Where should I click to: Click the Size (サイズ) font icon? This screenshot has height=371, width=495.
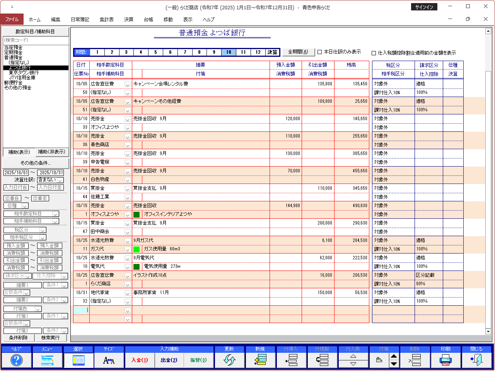[x=109, y=360]
